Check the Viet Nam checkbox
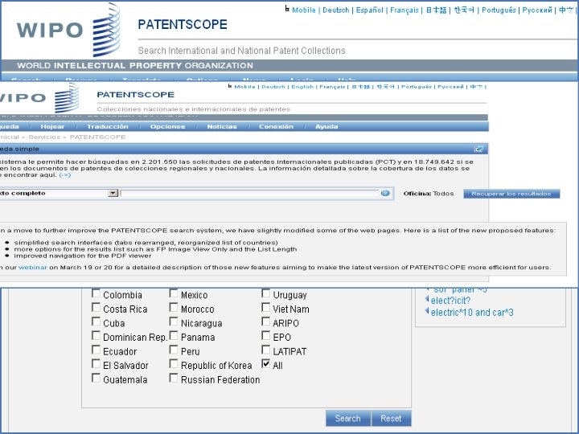The height and width of the screenshot is (434, 579). pyautogui.click(x=266, y=307)
